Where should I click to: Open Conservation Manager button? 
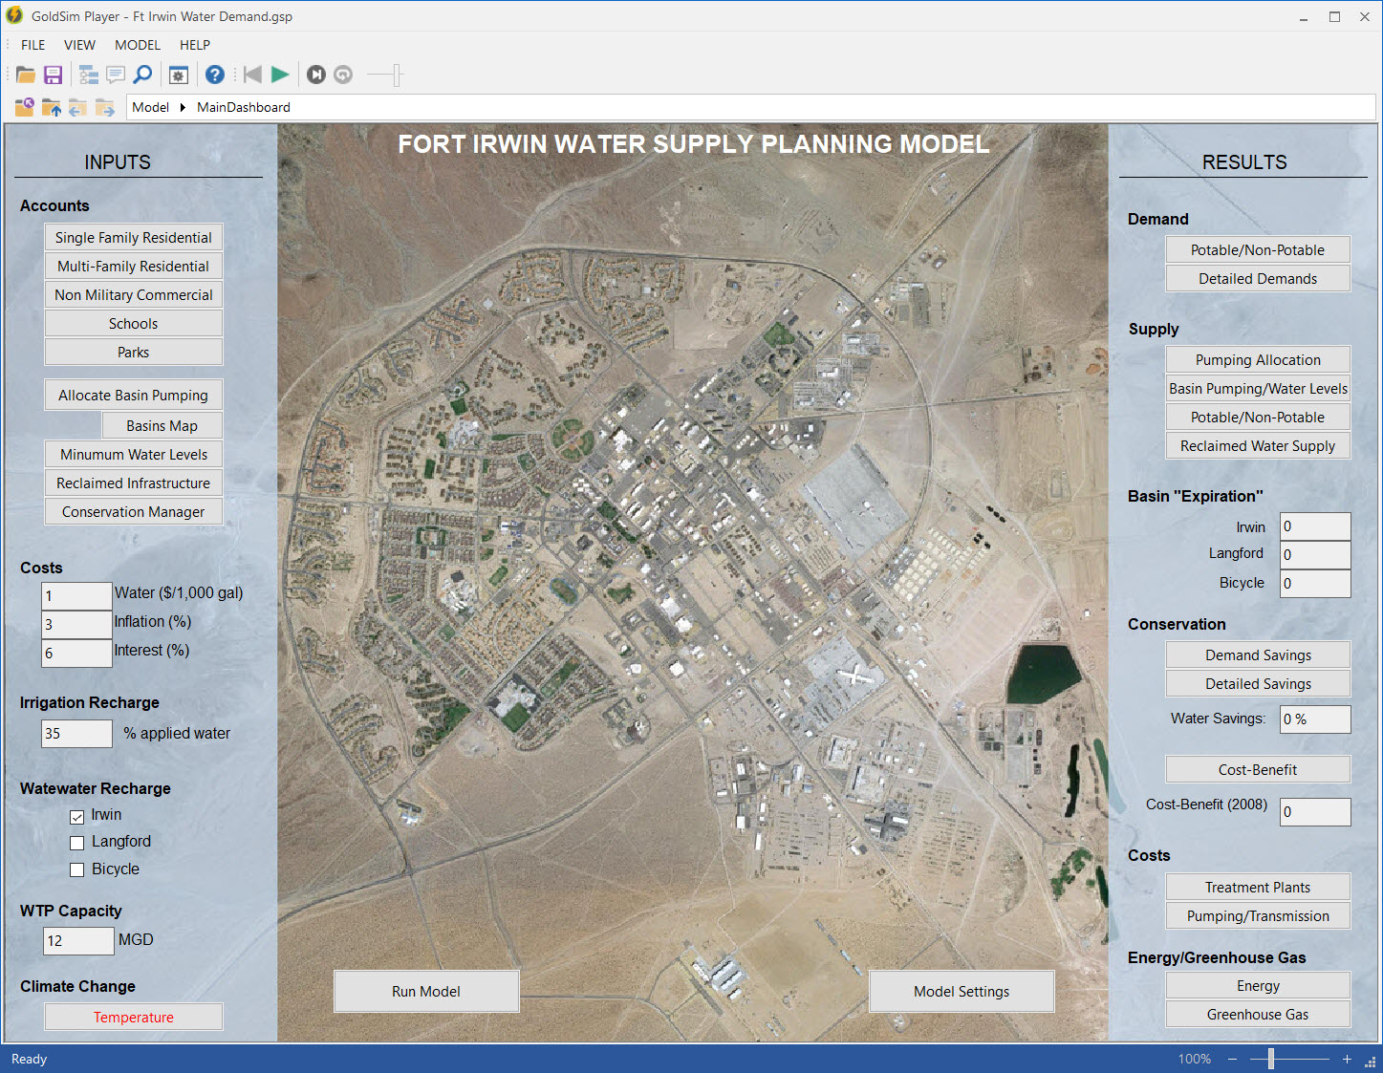134,511
